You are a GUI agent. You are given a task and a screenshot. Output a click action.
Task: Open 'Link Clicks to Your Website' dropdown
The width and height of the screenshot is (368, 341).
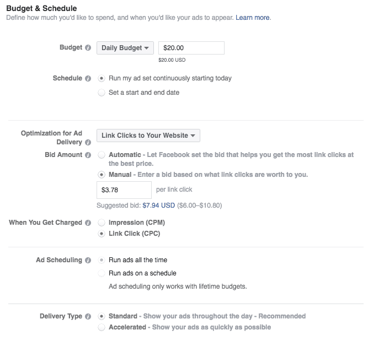point(148,136)
